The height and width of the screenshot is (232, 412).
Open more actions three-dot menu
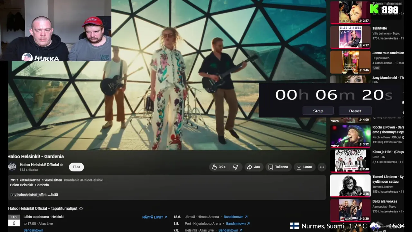coord(322,167)
